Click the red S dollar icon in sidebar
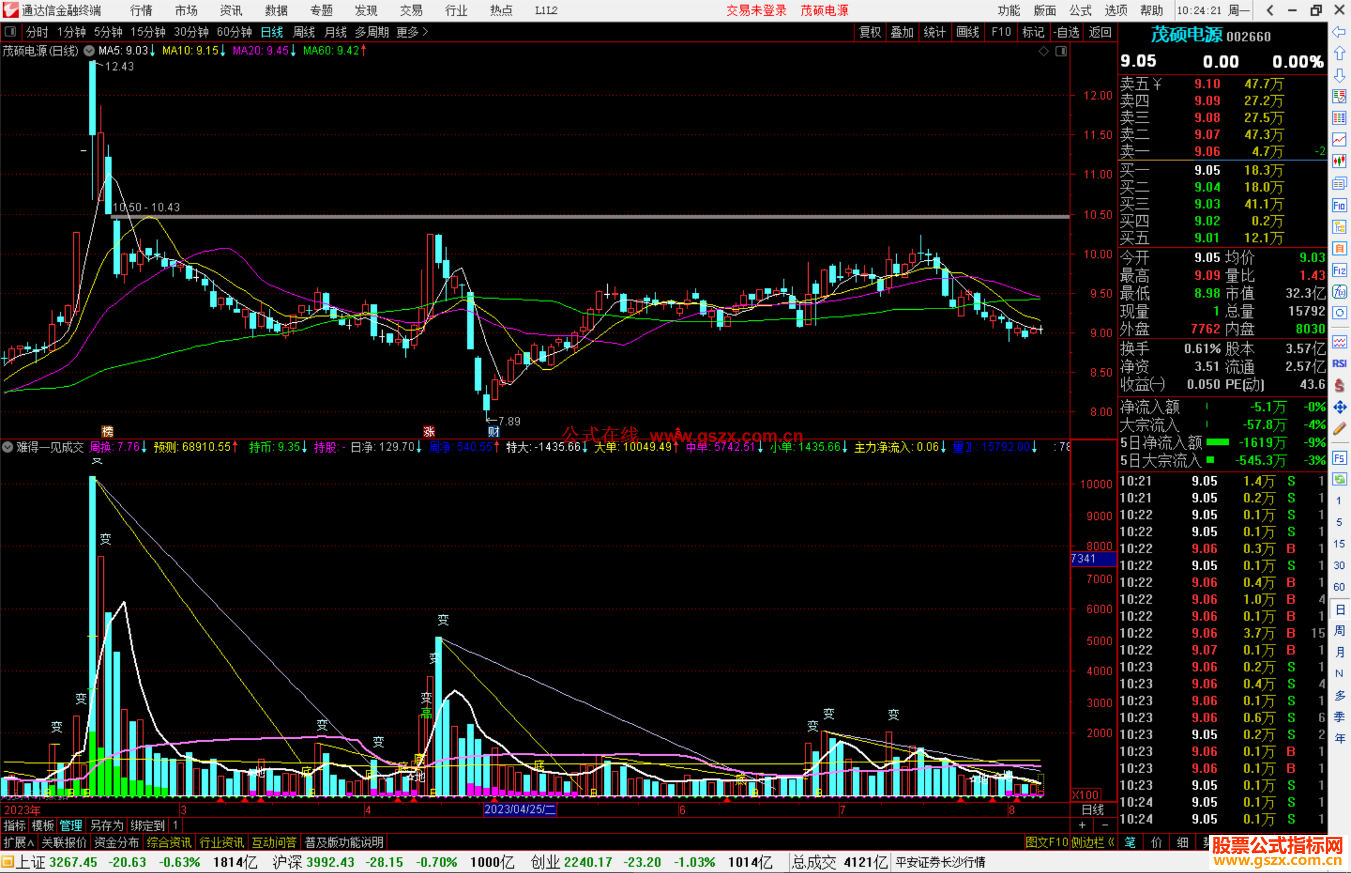 (1339, 385)
